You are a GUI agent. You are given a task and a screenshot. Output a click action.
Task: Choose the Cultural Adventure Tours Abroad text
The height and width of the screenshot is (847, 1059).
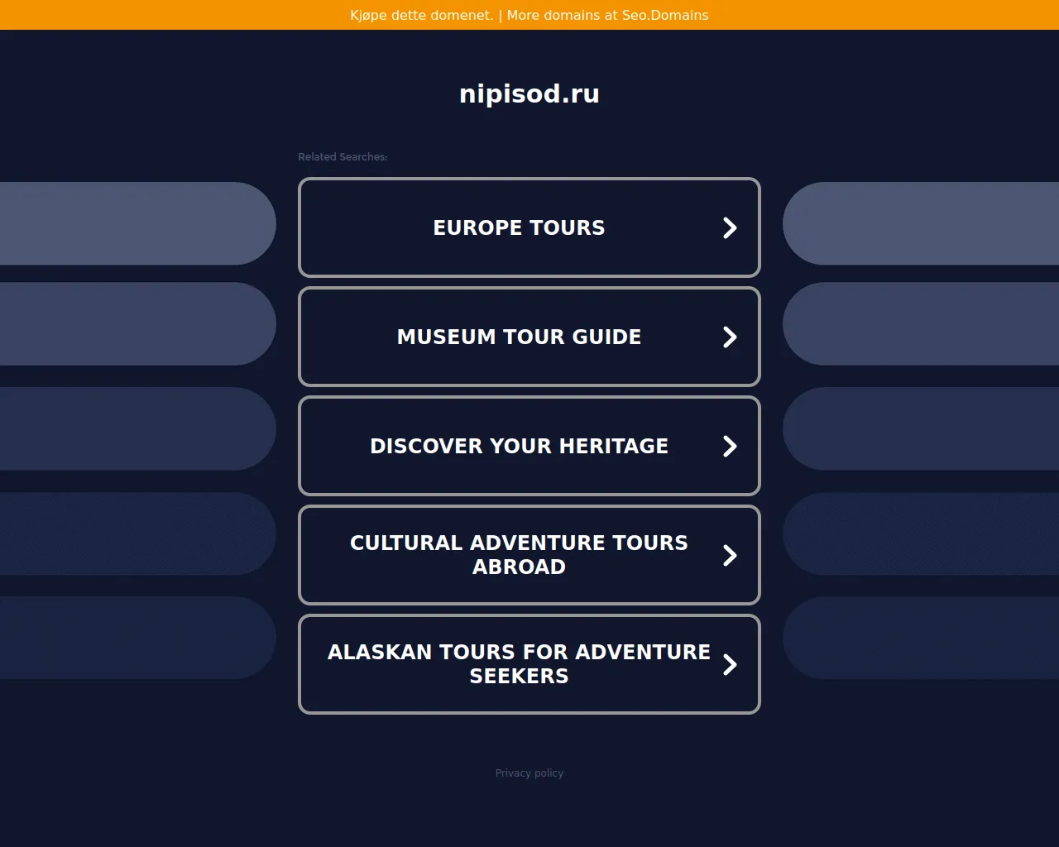tap(519, 554)
